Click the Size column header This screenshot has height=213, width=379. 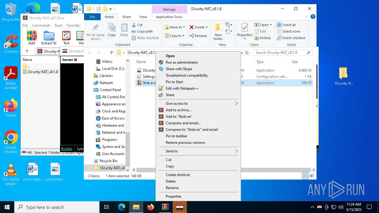tap(301, 62)
